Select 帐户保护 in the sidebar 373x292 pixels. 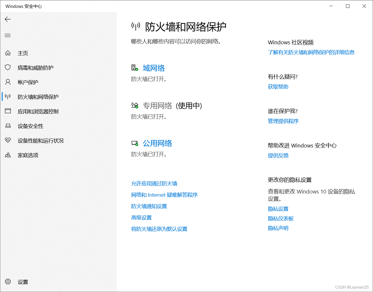28,82
